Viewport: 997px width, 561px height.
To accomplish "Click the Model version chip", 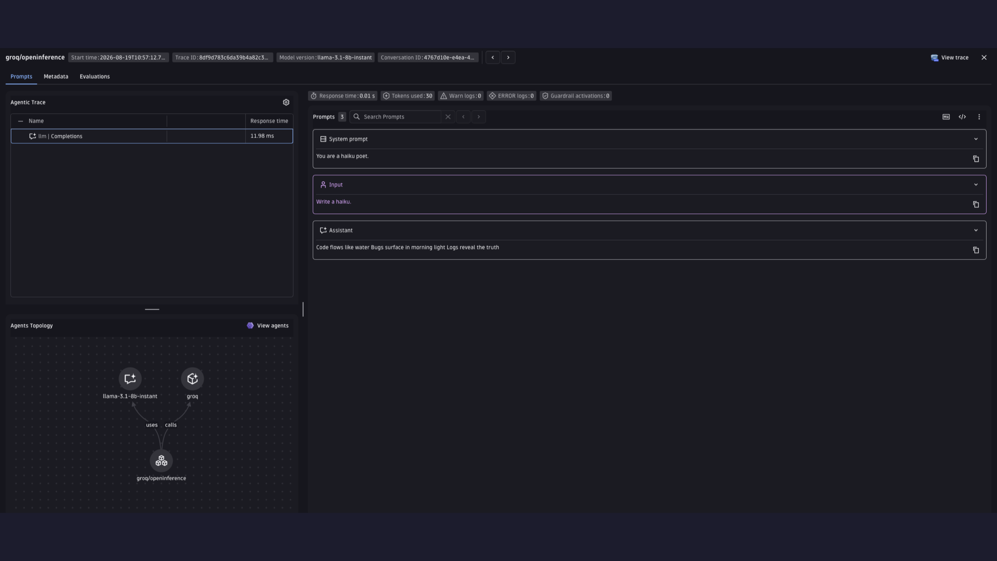I will click(326, 58).
